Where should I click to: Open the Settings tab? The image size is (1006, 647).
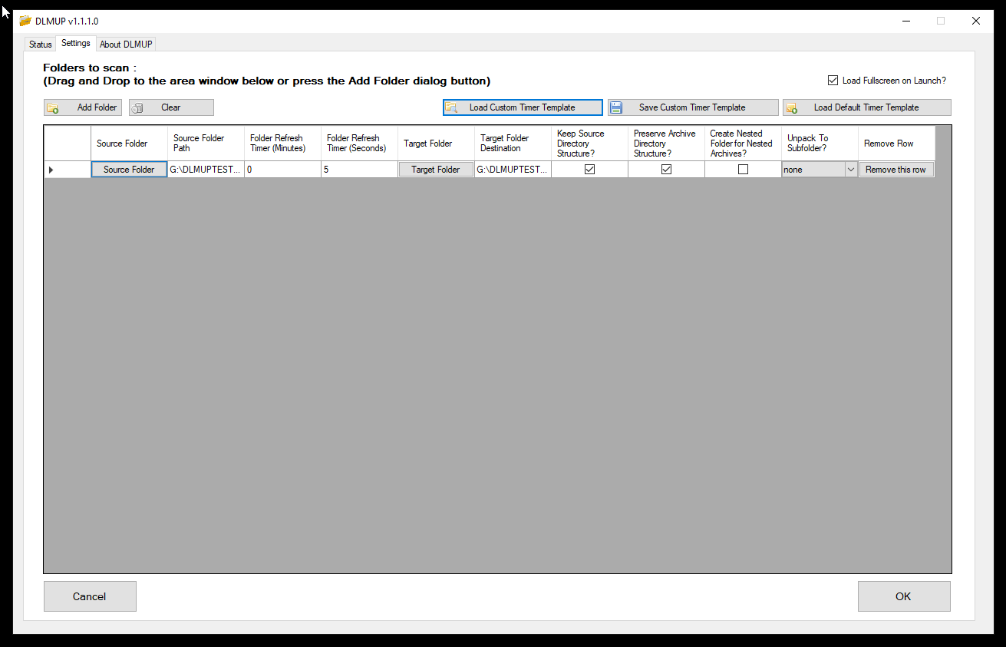76,44
